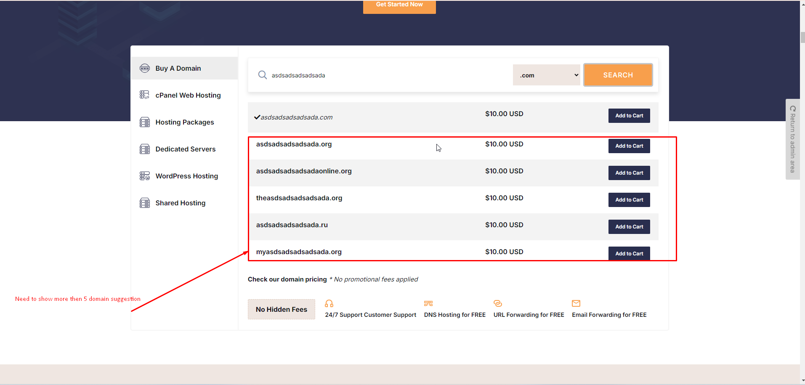Switch to the WordPress Hosting tab
The width and height of the screenshot is (805, 385).
(186, 176)
